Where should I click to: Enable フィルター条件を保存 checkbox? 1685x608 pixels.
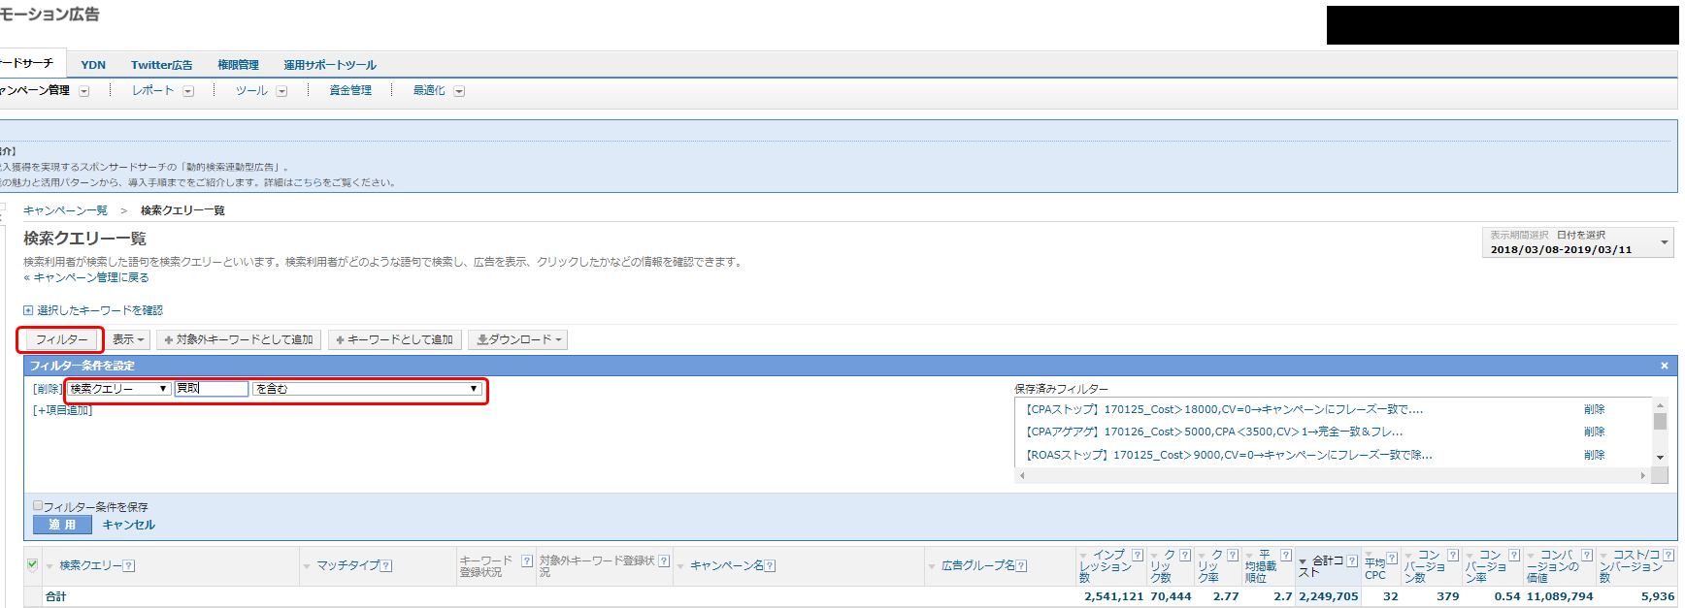coord(38,506)
